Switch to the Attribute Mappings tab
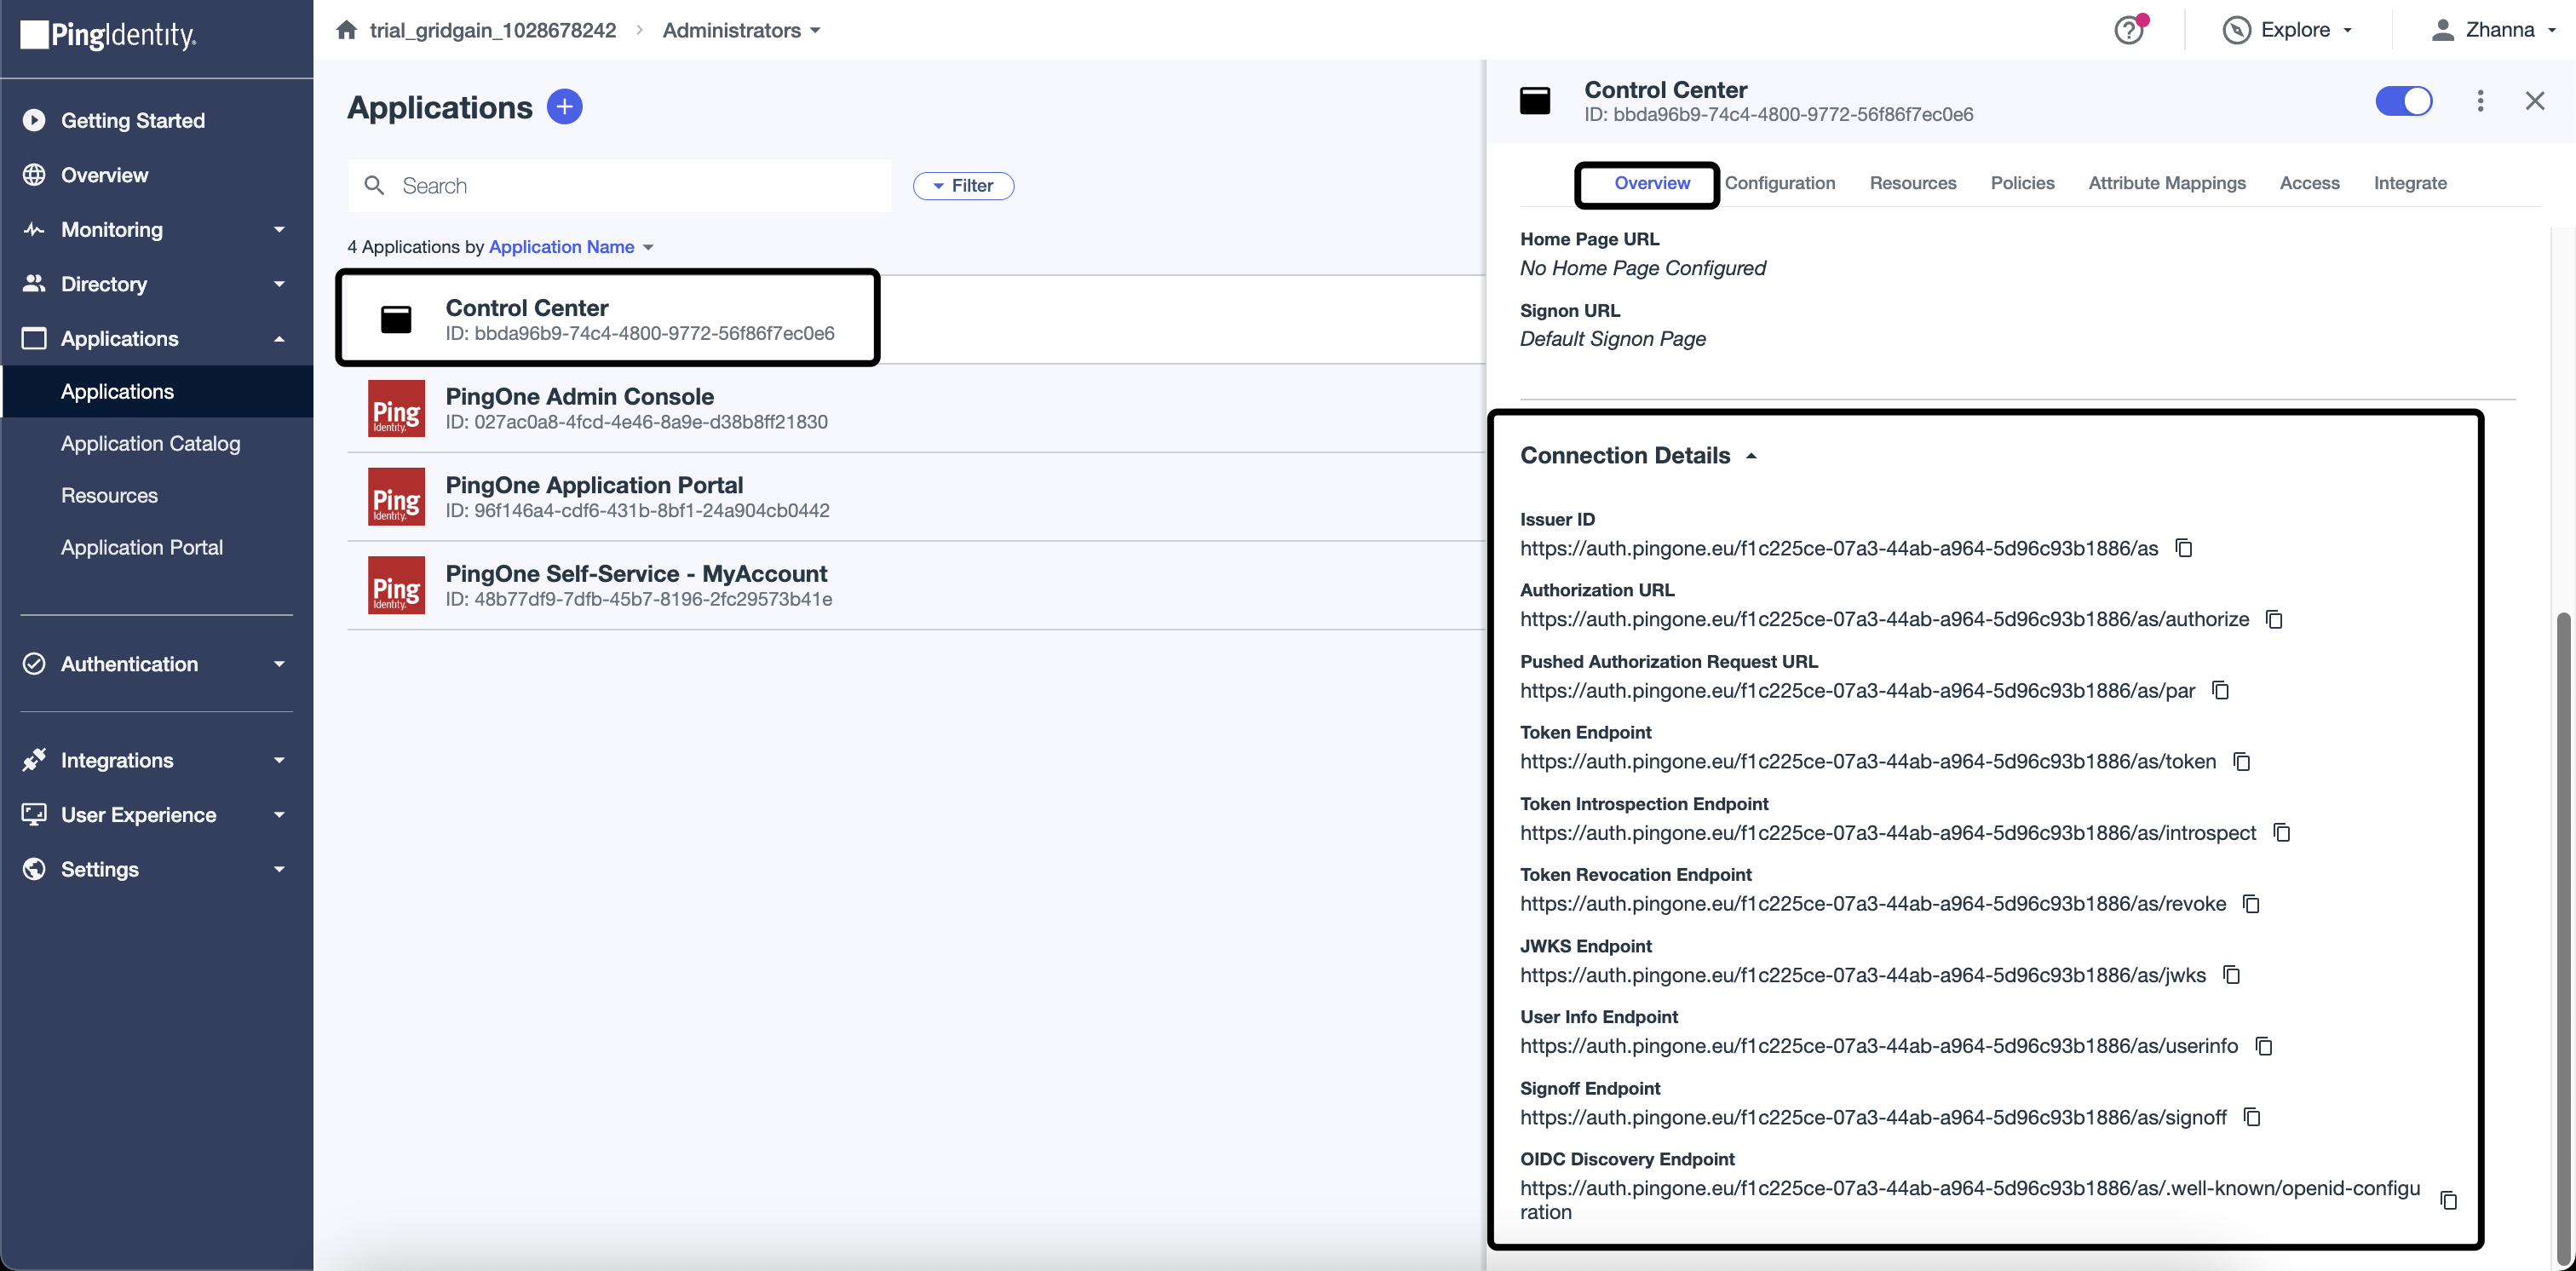2576x1271 pixels. tap(2166, 183)
